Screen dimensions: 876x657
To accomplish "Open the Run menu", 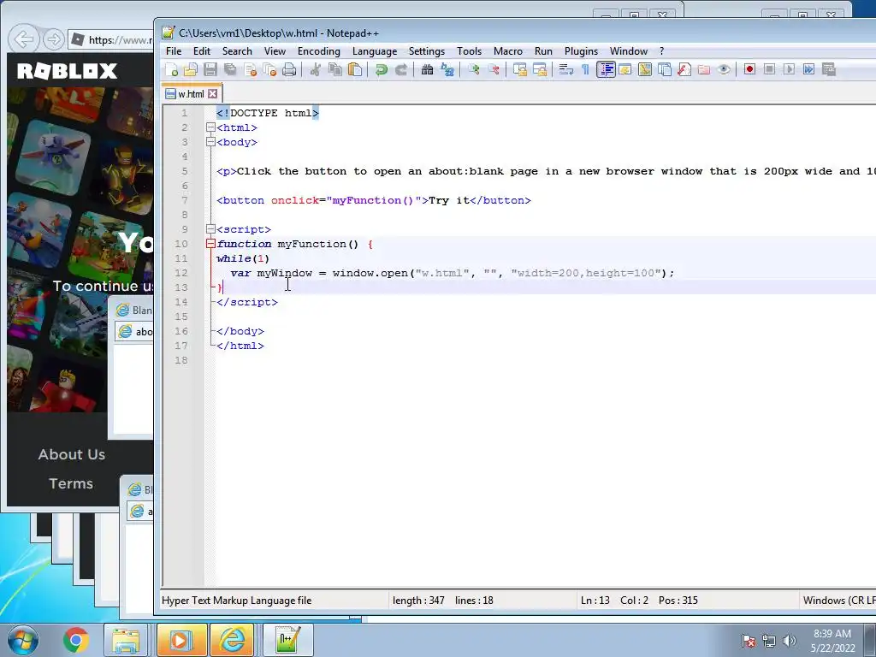I will [543, 51].
